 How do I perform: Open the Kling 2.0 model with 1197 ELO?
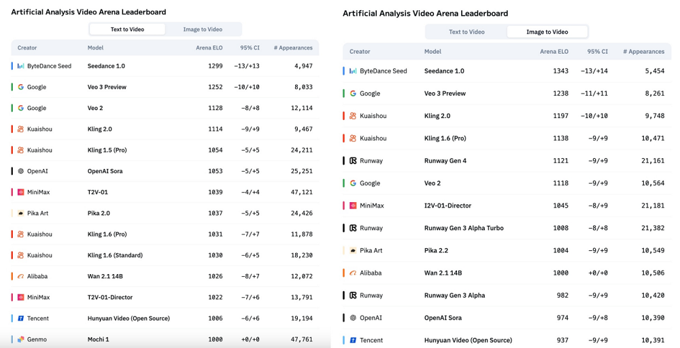tap(437, 116)
